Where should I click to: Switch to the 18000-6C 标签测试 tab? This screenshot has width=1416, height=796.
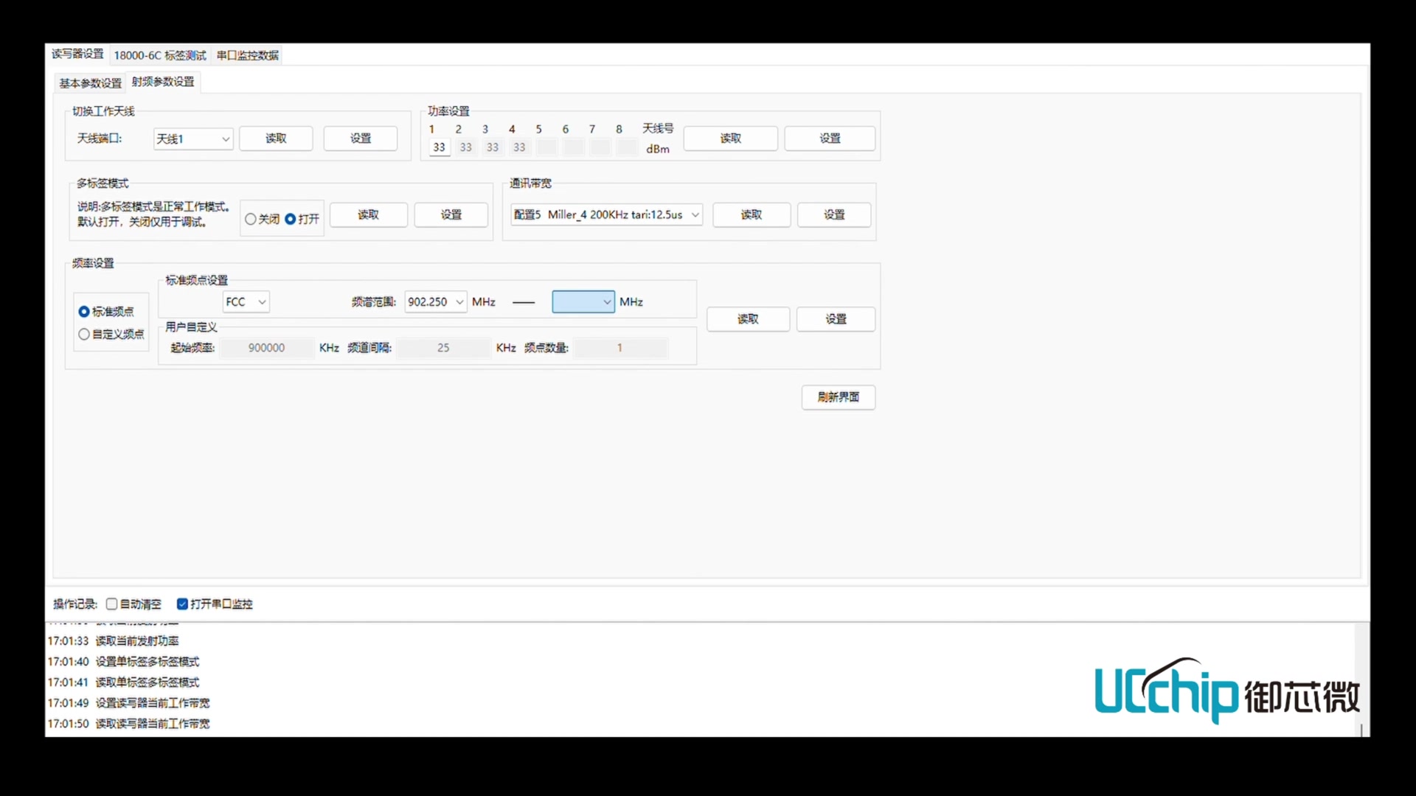point(159,55)
